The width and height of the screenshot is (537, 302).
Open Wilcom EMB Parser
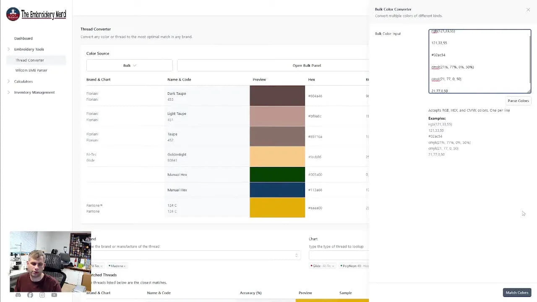coord(31,70)
